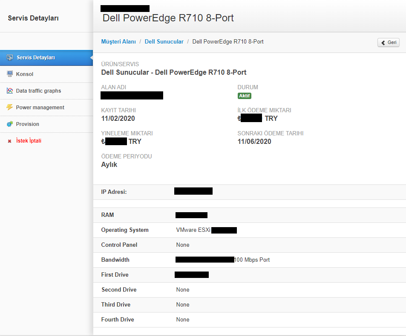Open the Konsol menu item

pos(46,74)
